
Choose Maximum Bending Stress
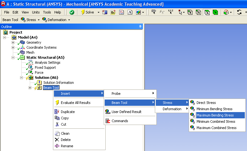217,115
